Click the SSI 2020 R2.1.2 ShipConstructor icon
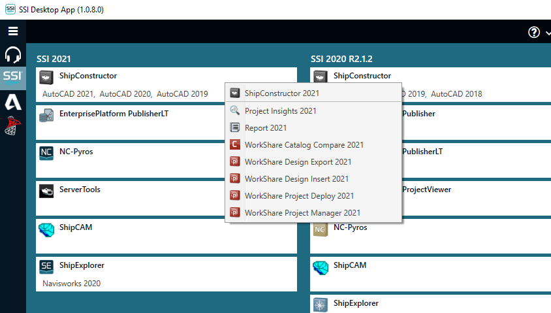The image size is (551, 313). point(321,76)
